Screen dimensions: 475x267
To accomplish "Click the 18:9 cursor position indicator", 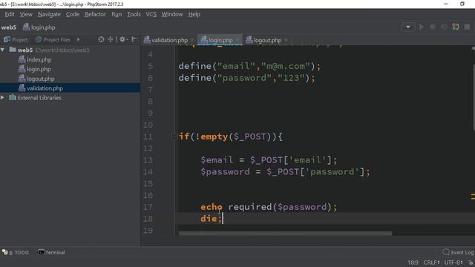I will point(413,263).
